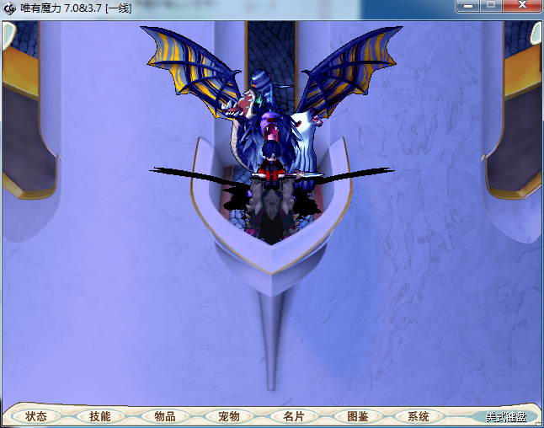Open the 状态 status panel

coord(36,416)
